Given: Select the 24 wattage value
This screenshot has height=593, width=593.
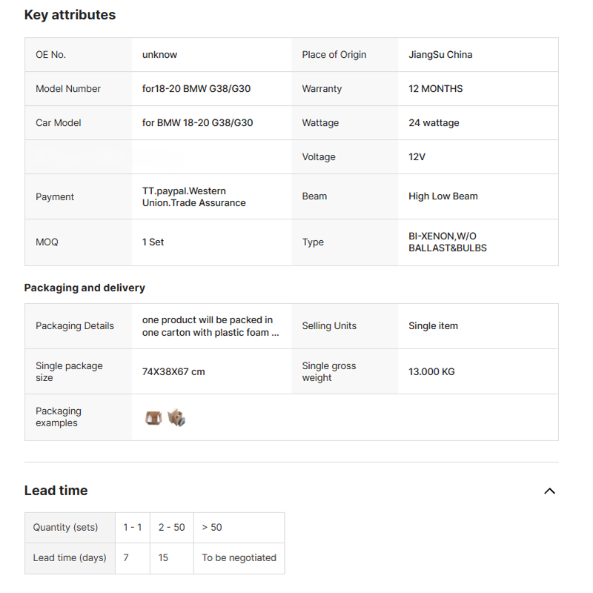Looking at the screenshot, I should 434,123.
